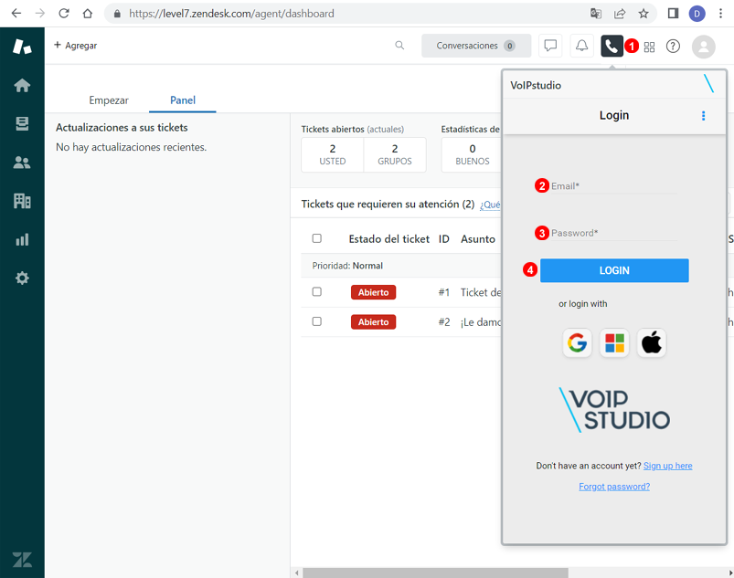Viewport: 734px width, 578px height.
Task: Reload the browser page
Action: 64,14
